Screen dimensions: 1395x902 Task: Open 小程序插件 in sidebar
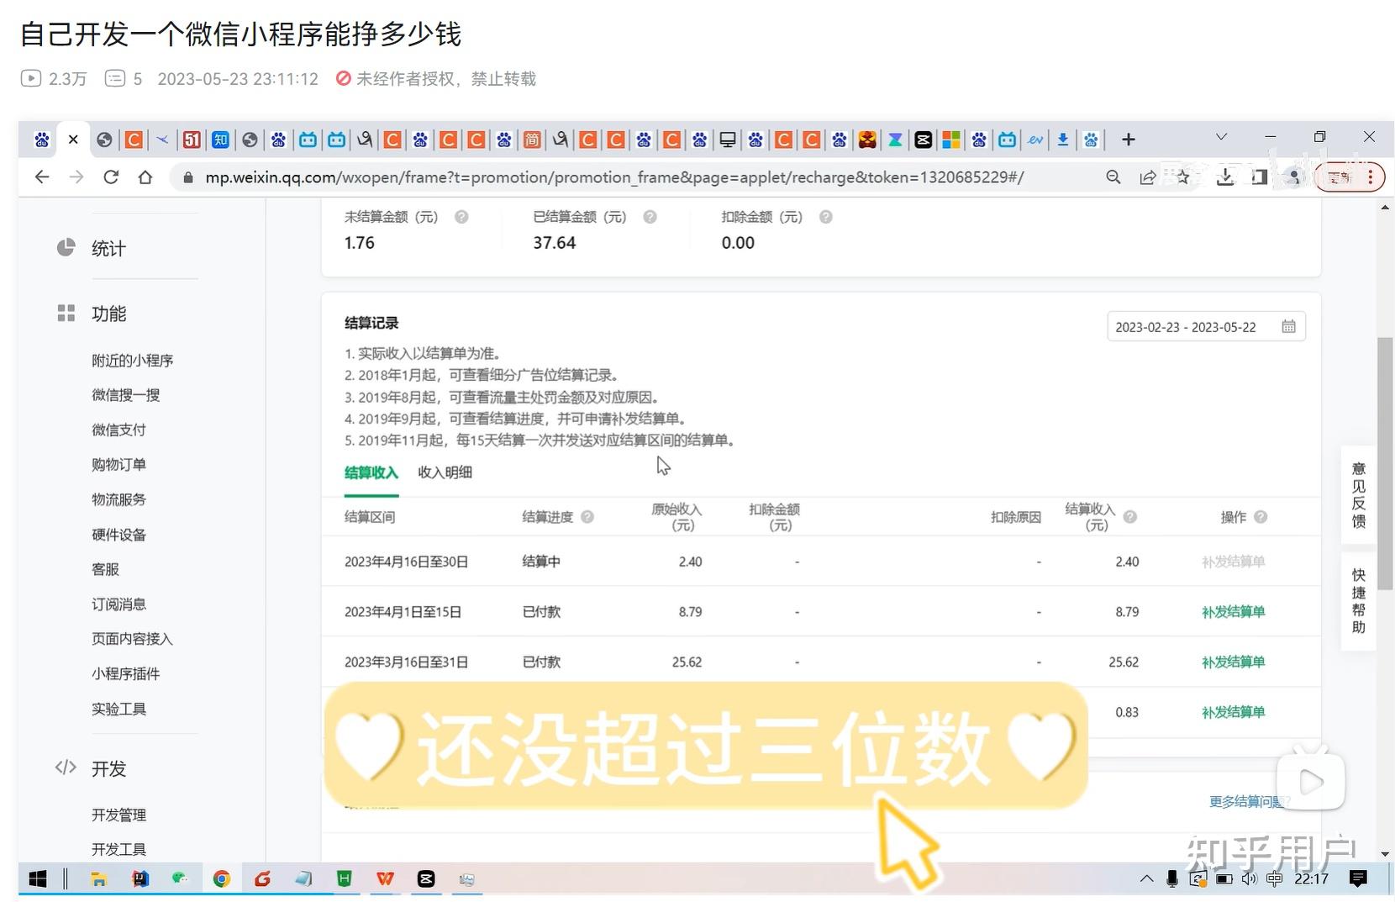coord(125,673)
